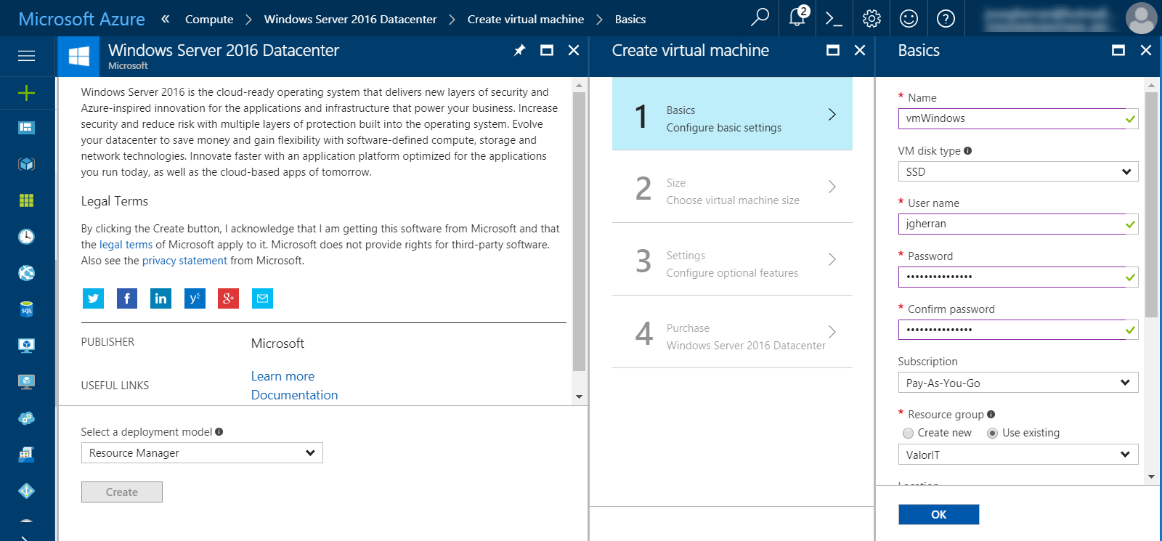This screenshot has width=1162, height=541.
Task: Pin the Windows Server 2016 Datacenter blade
Action: pos(519,50)
